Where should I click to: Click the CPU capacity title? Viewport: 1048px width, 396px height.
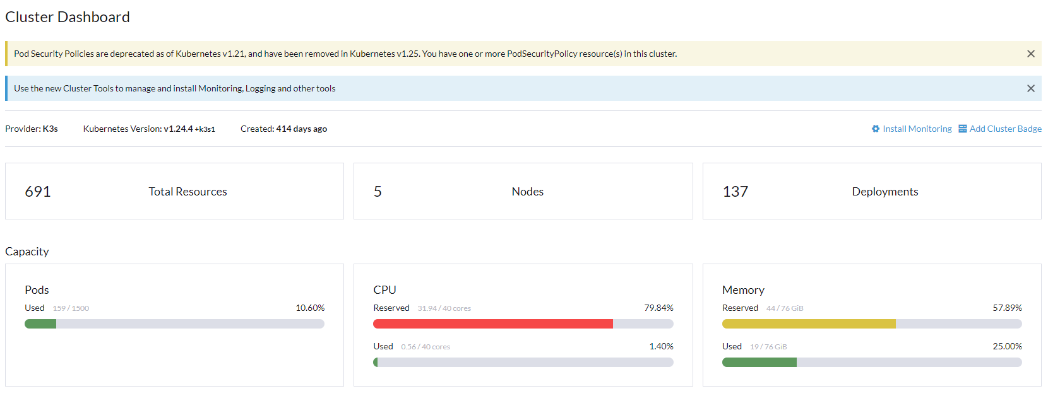coord(384,289)
